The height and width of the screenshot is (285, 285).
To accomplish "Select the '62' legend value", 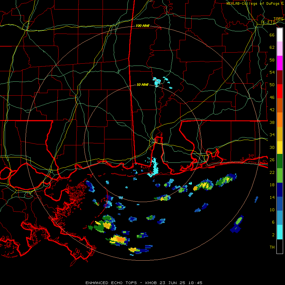I will [272, 47].
